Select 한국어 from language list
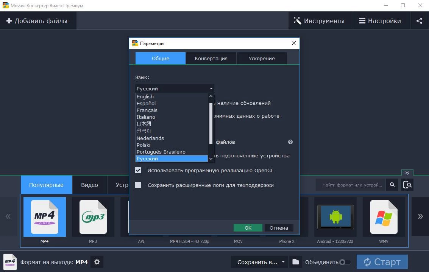Screen dimensions: 429x272 point(172,131)
